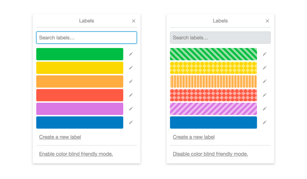Image resolution: width=307 pixels, height=179 pixels.
Task: Edit the red checkered label in right panel
Action: click(265, 95)
